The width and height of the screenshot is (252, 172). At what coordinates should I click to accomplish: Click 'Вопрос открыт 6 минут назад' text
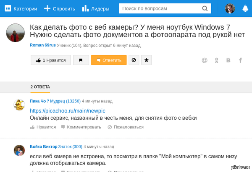tap(112, 46)
